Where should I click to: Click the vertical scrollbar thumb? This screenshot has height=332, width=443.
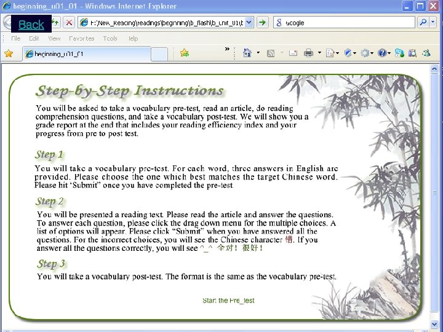434,193
